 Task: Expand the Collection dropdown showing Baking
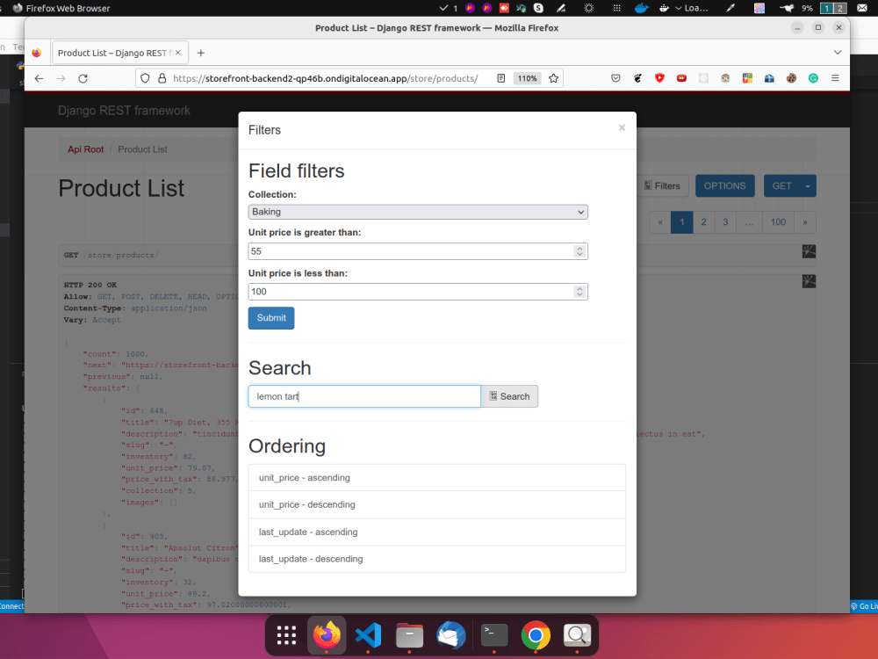coord(418,212)
